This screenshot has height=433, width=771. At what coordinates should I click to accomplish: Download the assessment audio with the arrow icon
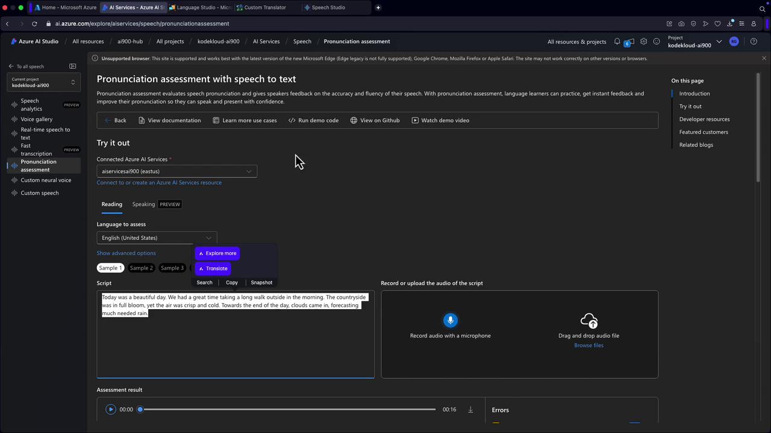point(470,410)
